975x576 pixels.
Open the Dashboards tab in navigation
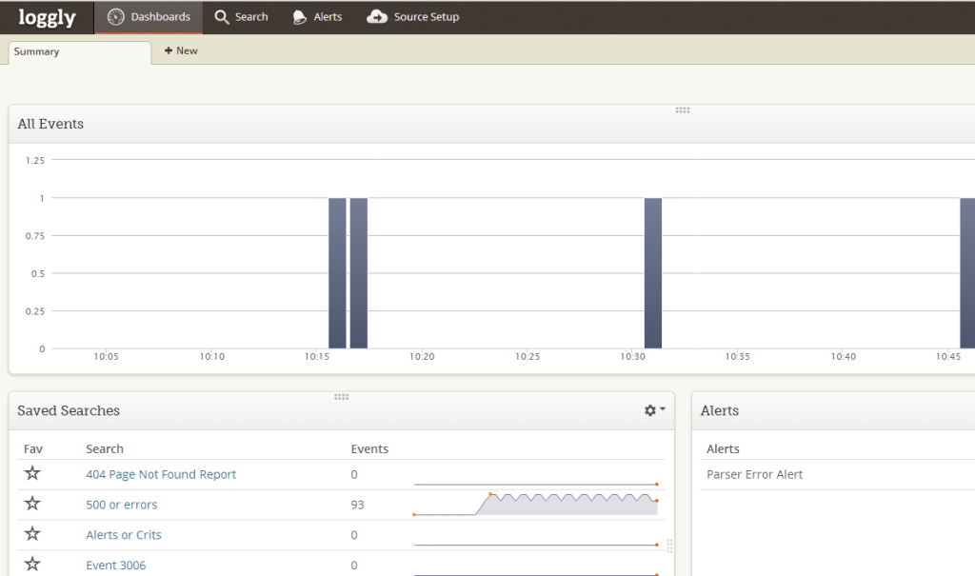[149, 17]
